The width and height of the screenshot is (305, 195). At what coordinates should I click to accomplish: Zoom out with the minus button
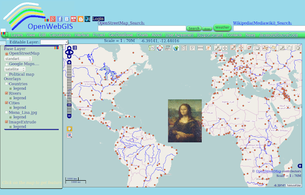69,116
